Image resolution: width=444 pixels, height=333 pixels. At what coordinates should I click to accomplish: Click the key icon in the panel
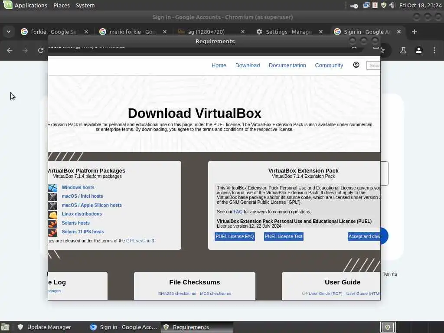point(354,6)
